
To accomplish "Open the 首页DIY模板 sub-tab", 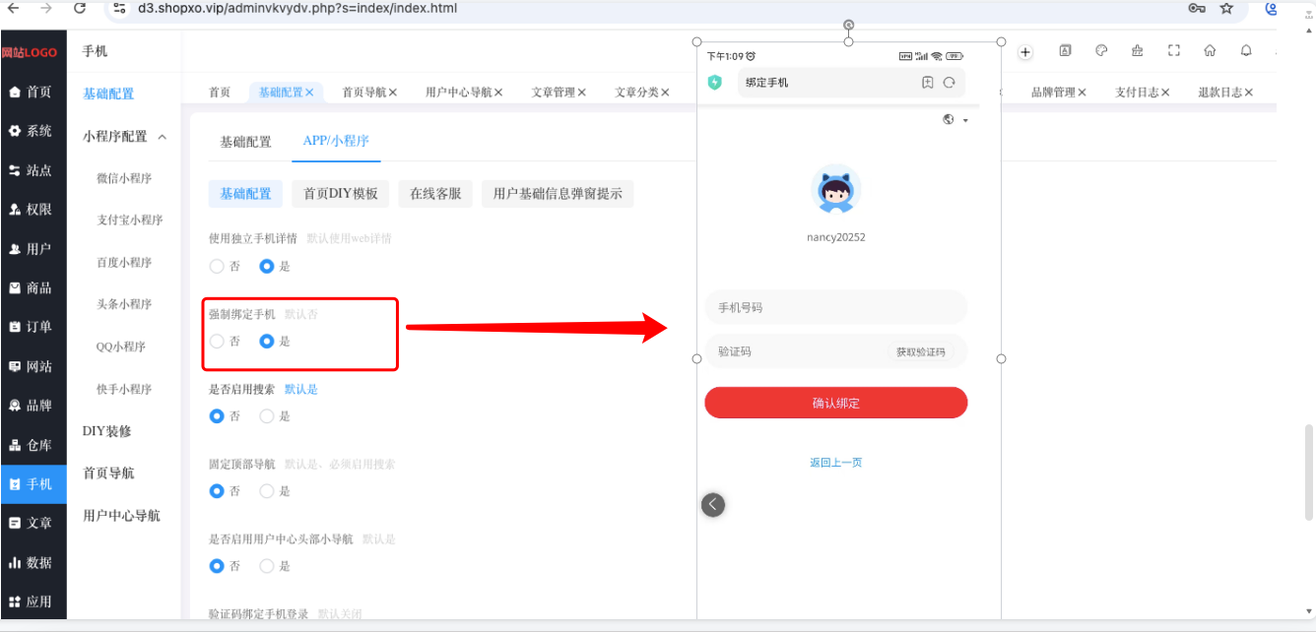I will pyautogui.click(x=341, y=194).
